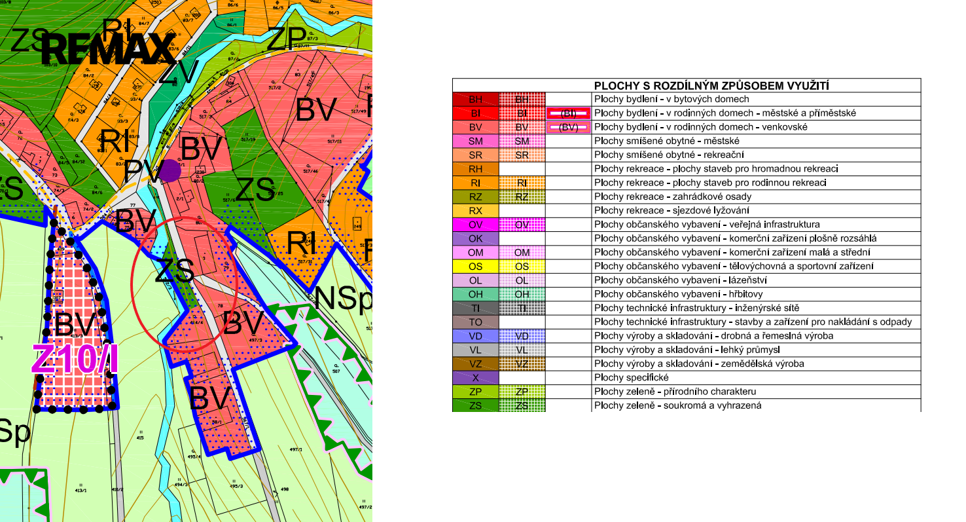Click the ZV label on the map

coord(177,73)
